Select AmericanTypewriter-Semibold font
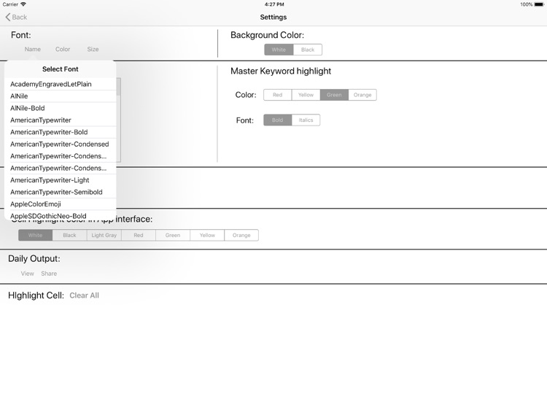Screen dimensions: 547x410 (x=61, y=192)
